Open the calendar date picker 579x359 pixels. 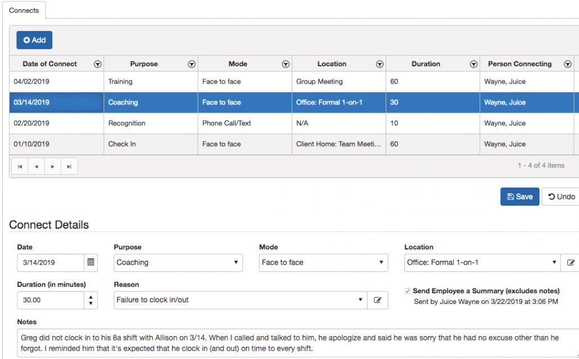point(91,262)
